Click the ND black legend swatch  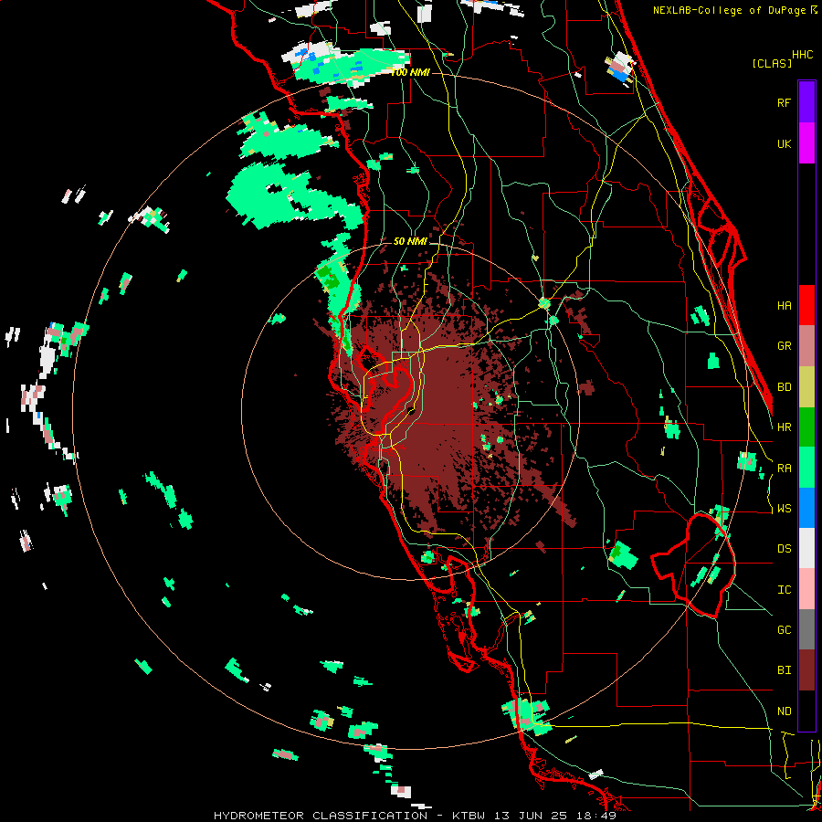pyautogui.click(x=806, y=711)
